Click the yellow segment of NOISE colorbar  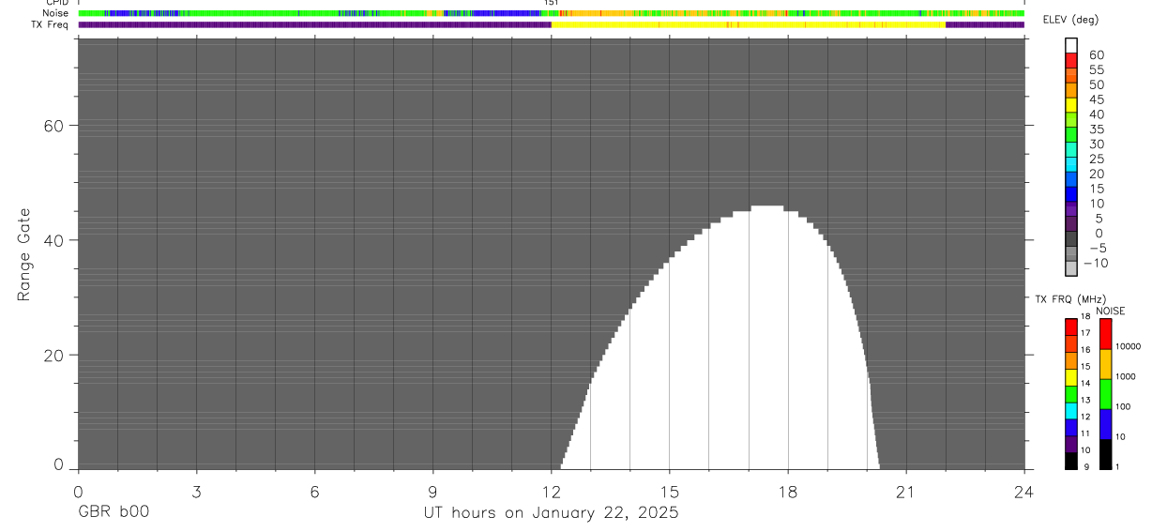click(1105, 364)
